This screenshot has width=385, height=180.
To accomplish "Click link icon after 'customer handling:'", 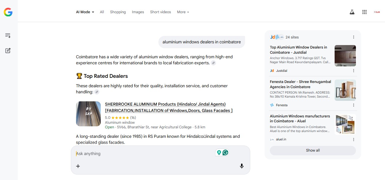I will click(x=97, y=92).
